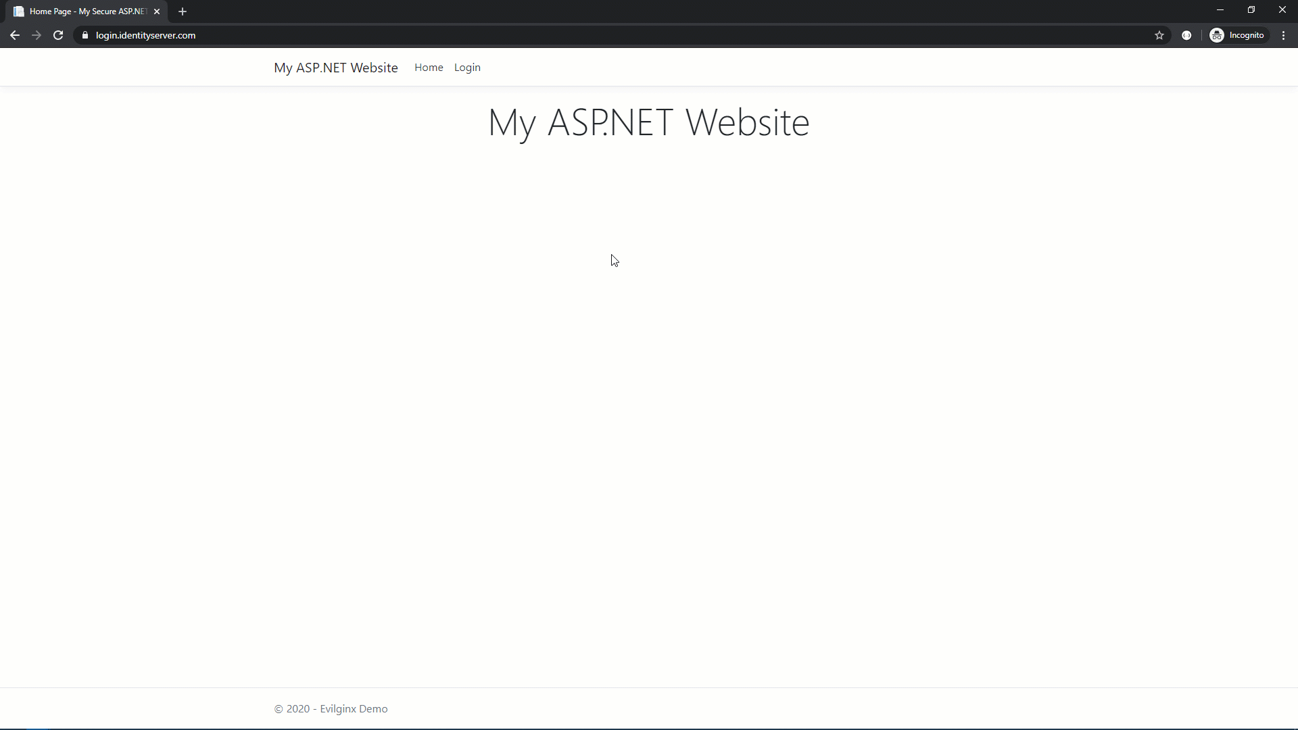1298x730 pixels.
Task: Bookmark this page with the star
Action: click(x=1159, y=35)
